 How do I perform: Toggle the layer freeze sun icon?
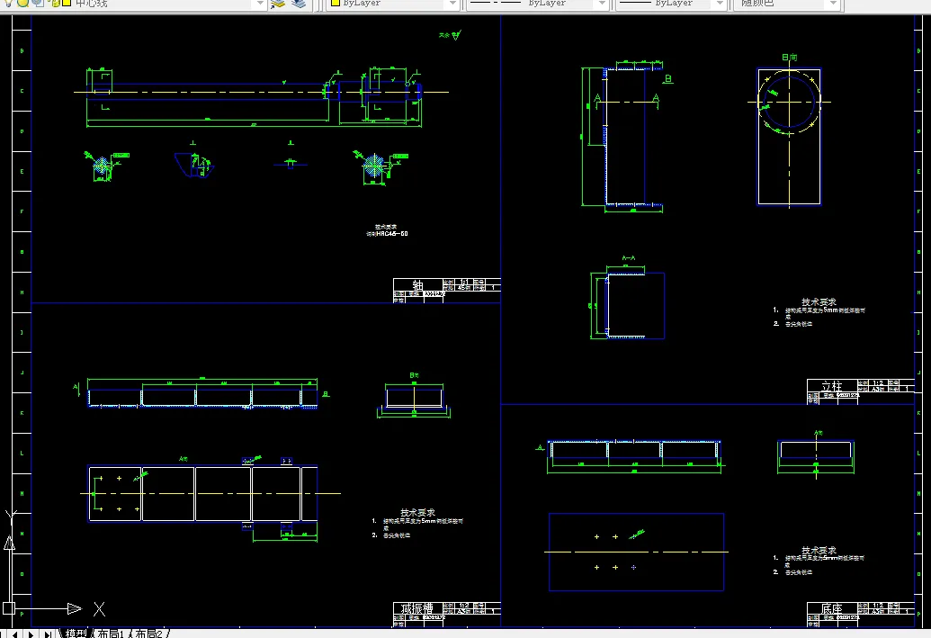(23, 3)
